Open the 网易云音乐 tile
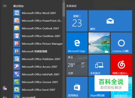Viewport: 135px width, 98px height. (122, 65)
